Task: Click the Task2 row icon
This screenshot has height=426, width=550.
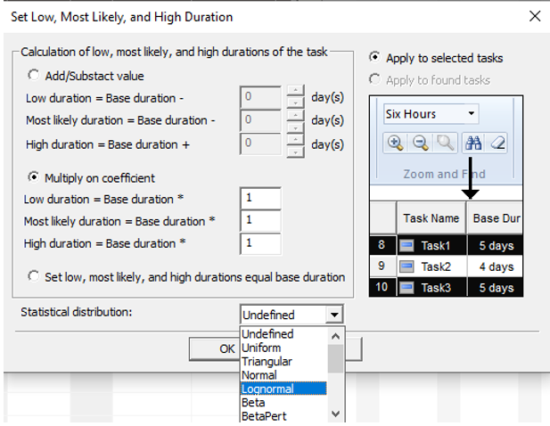Action: 406,266
